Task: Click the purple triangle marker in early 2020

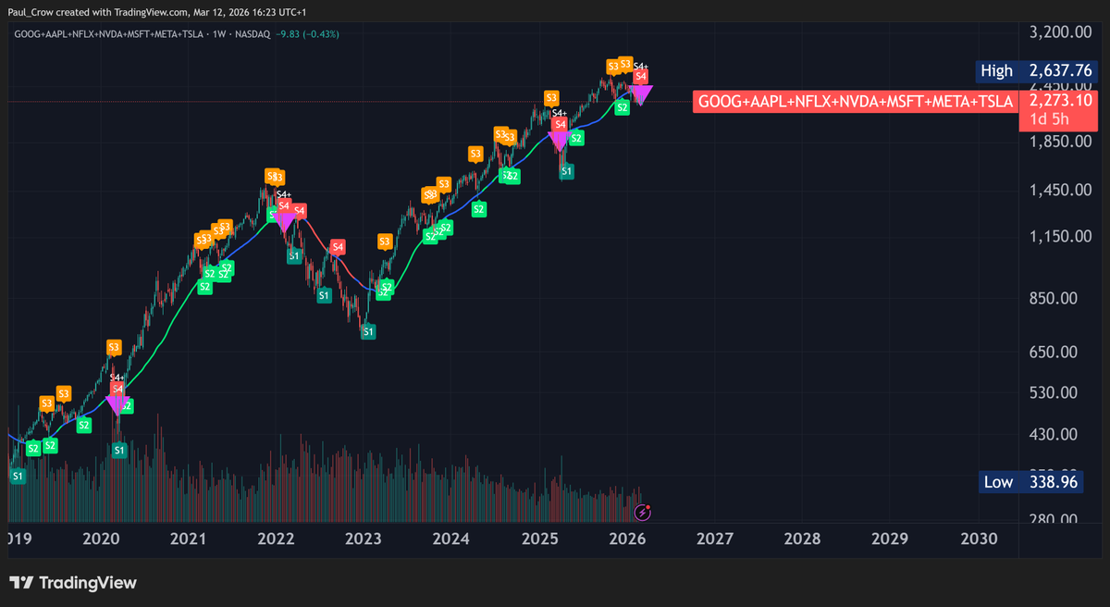Action: pyautogui.click(x=117, y=403)
